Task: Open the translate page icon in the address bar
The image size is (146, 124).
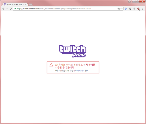Action: point(119,9)
